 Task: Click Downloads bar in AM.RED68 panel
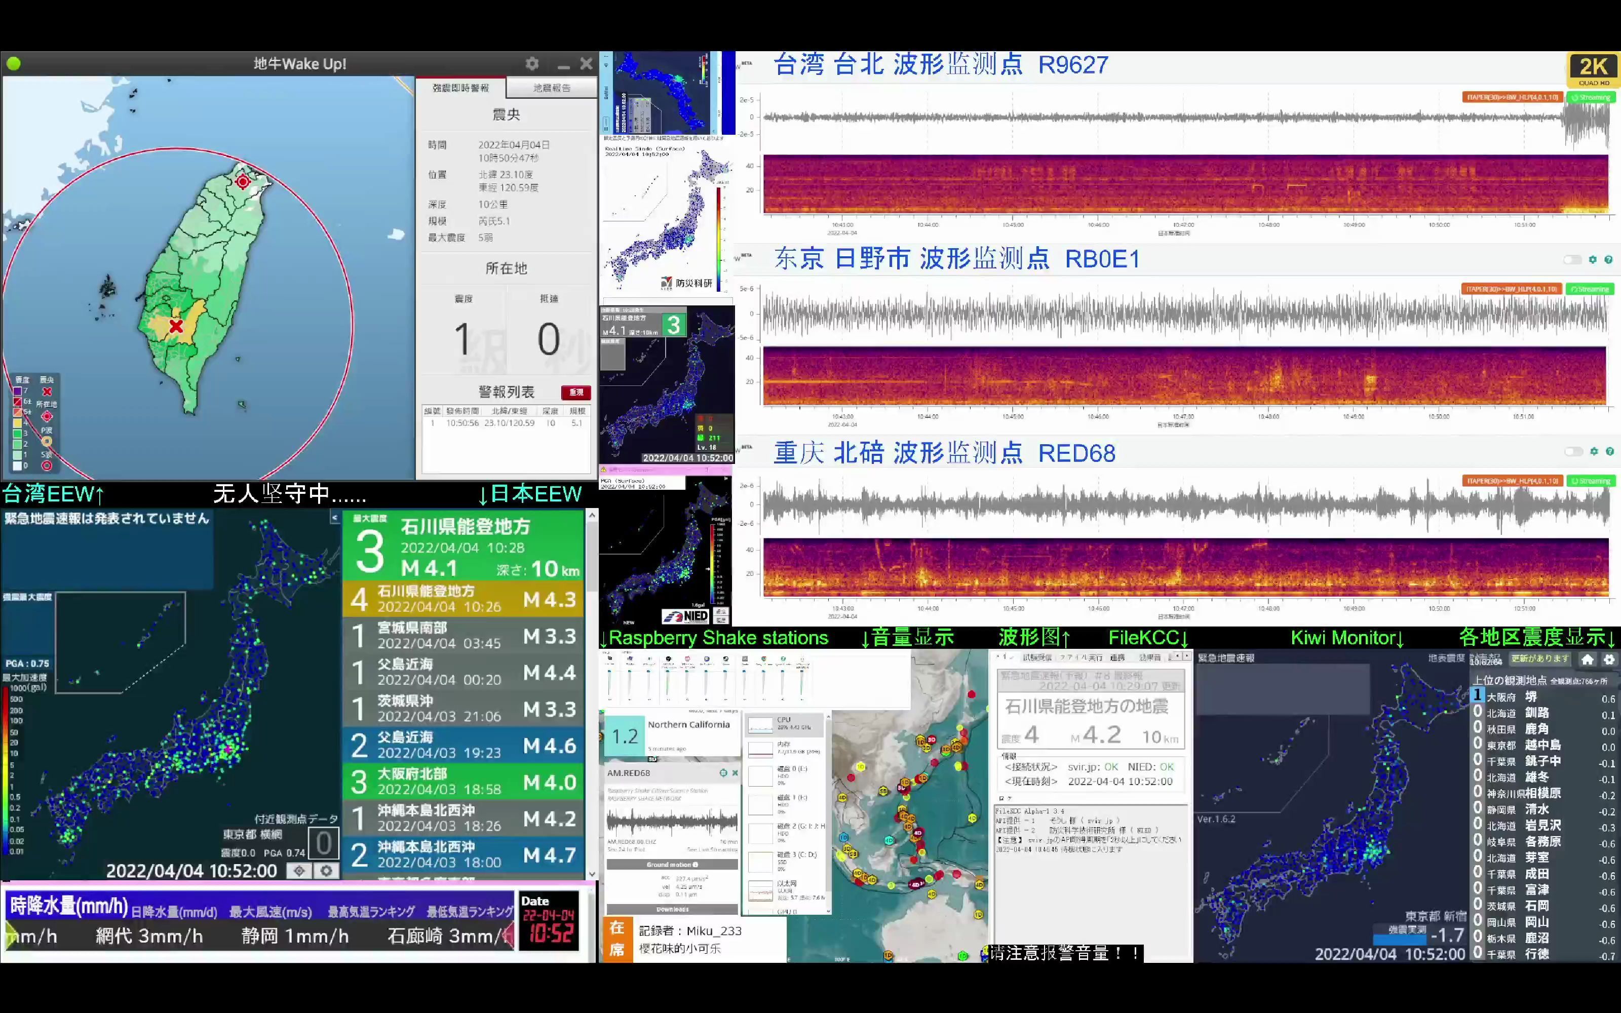pos(672,909)
